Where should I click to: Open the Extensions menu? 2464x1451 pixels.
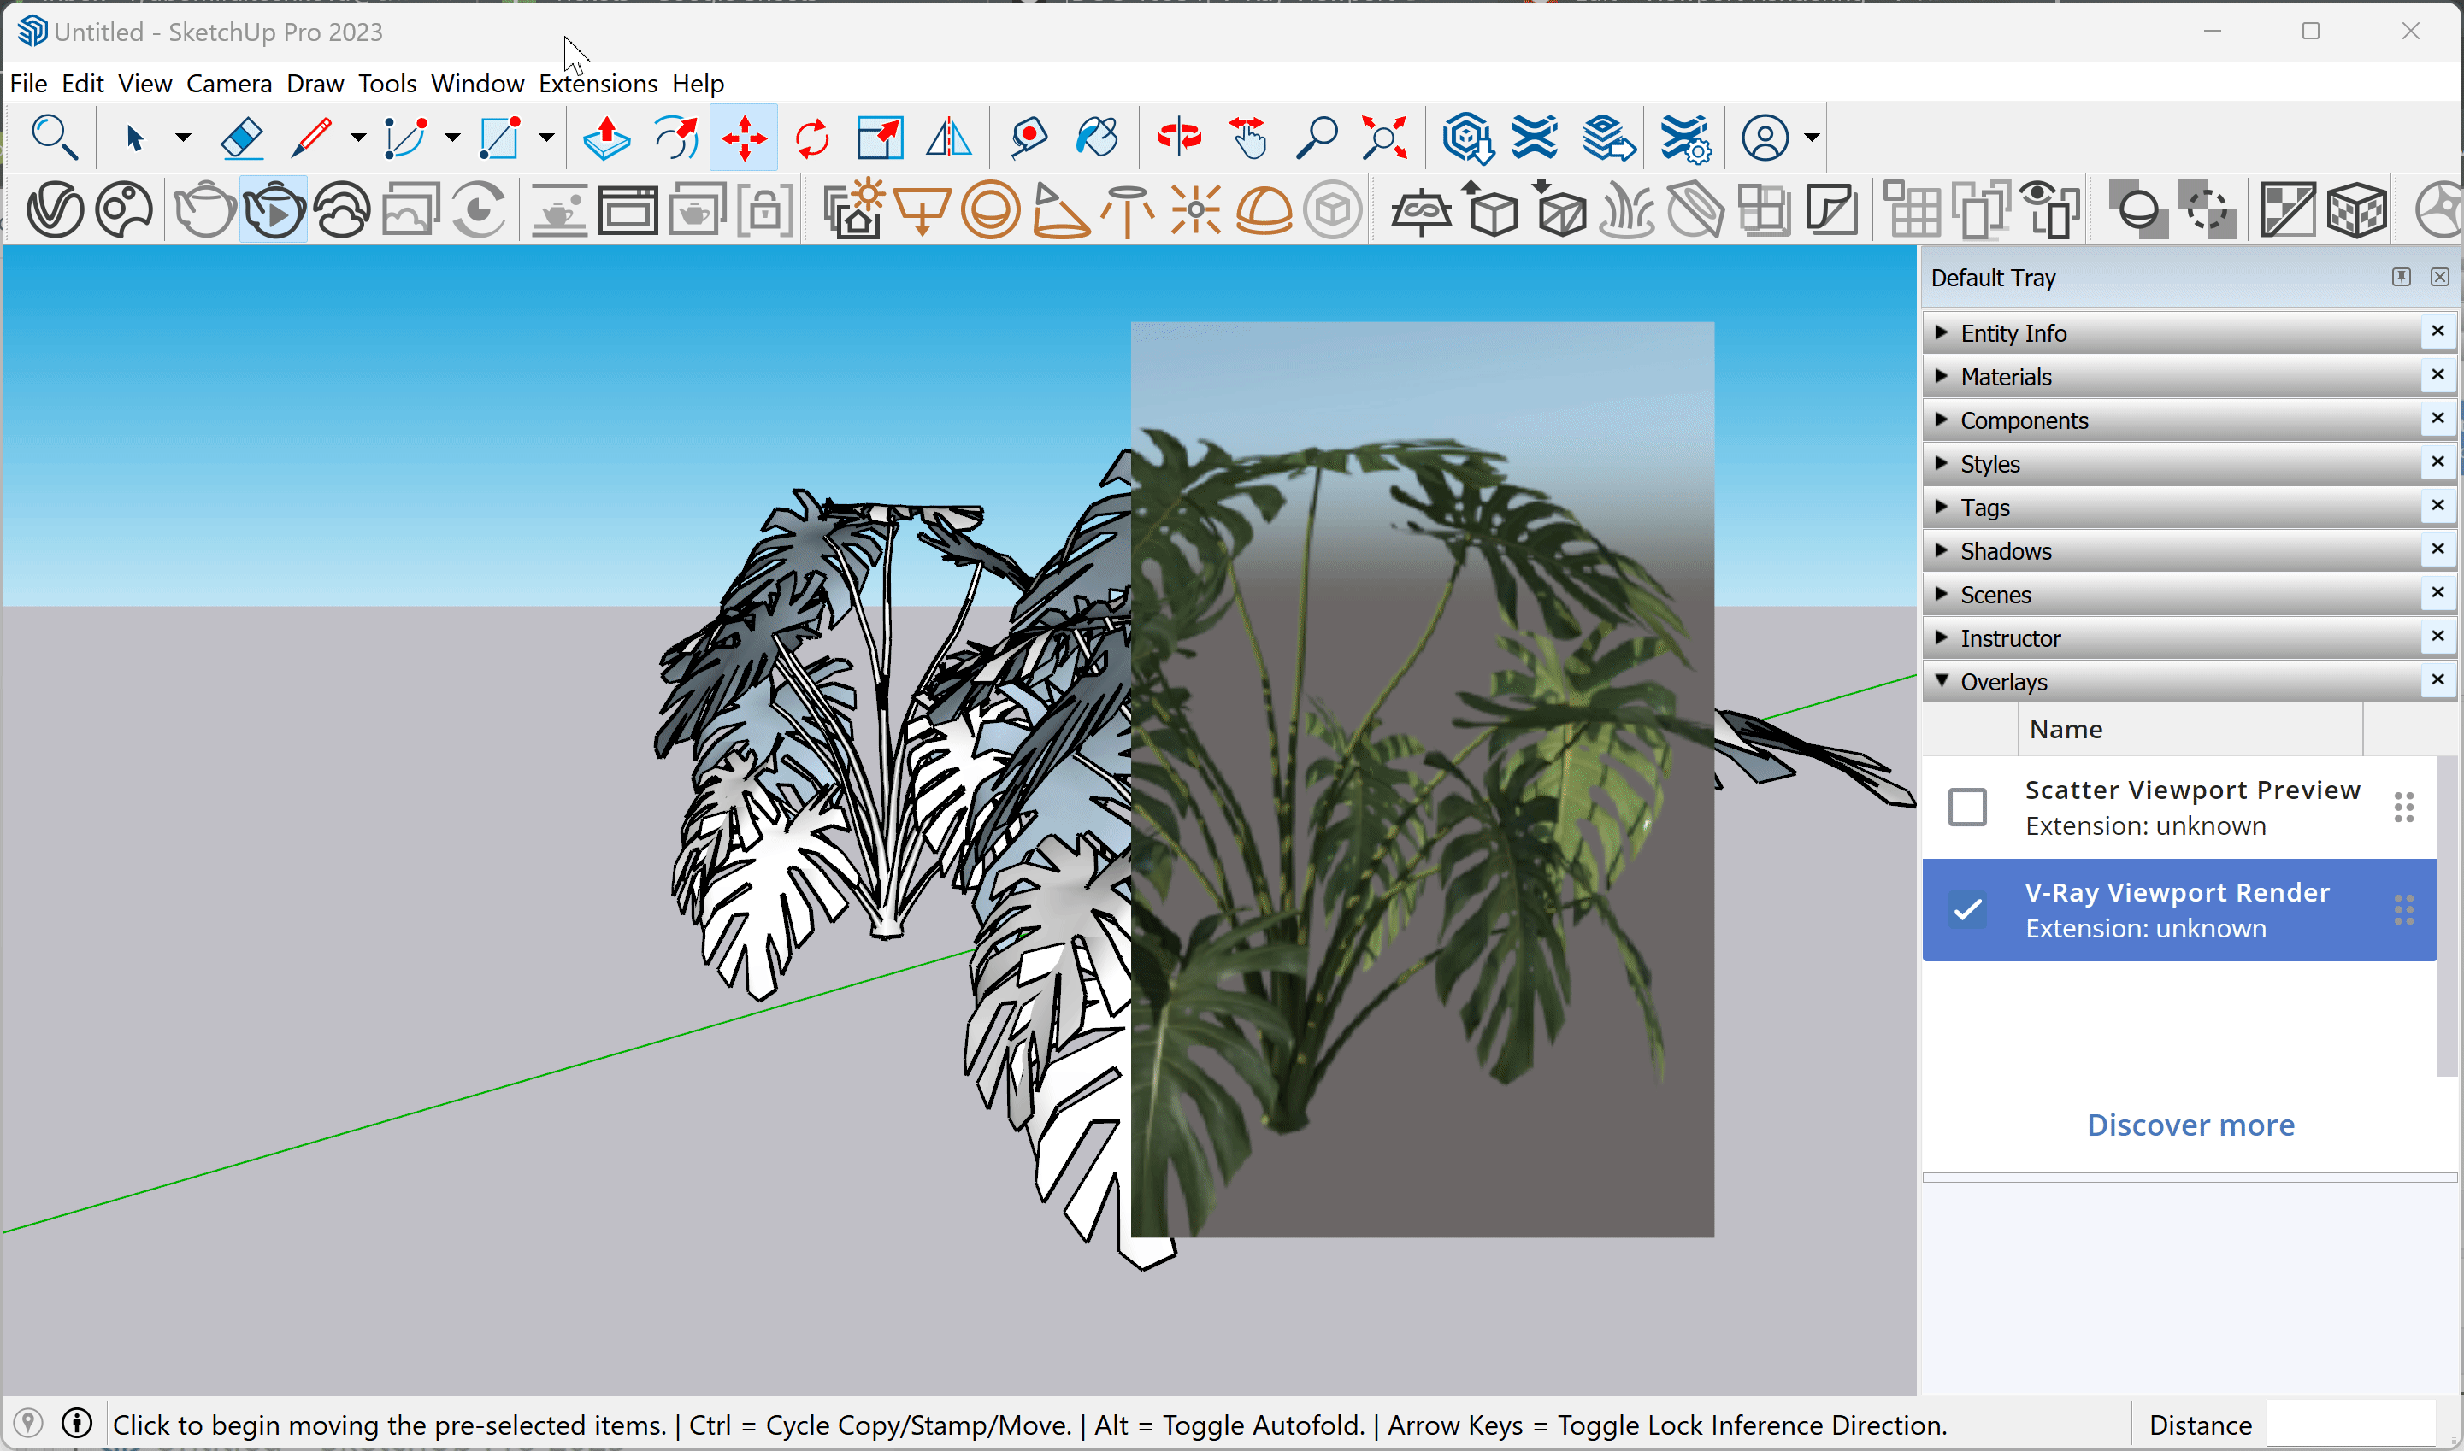[598, 83]
